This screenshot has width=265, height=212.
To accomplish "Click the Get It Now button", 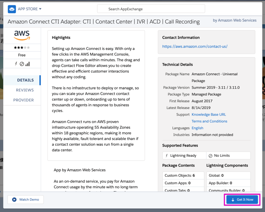I will tap(242, 200).
